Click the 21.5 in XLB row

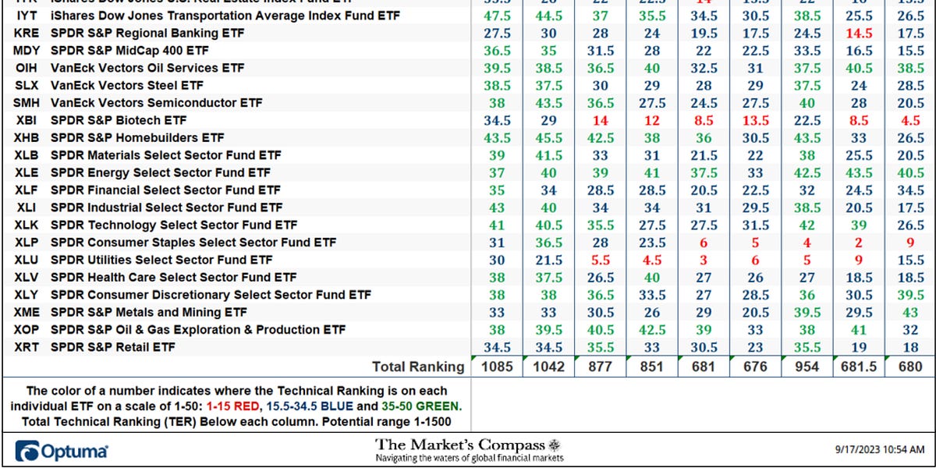pos(703,155)
